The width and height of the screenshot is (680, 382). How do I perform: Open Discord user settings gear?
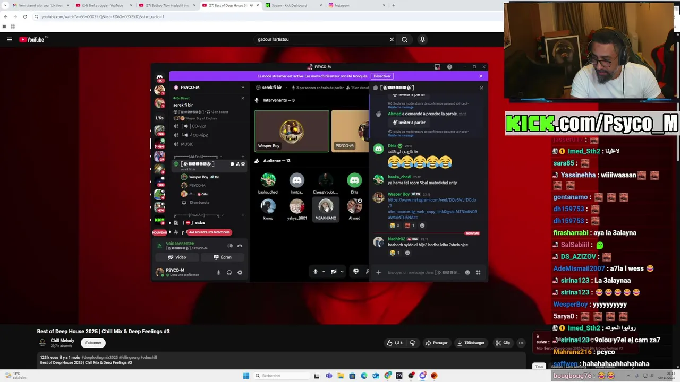[x=240, y=272]
